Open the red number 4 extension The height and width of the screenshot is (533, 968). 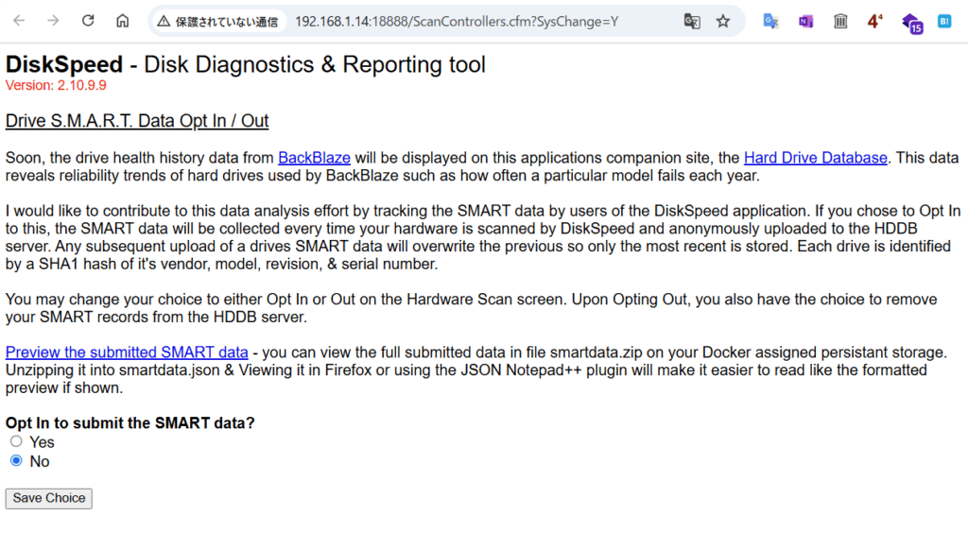click(x=874, y=22)
